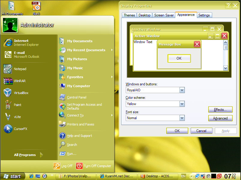Image resolution: width=241 pixels, height=180 pixels.
Task: Click network connection tray icon
Action: pyautogui.click(x=197, y=176)
